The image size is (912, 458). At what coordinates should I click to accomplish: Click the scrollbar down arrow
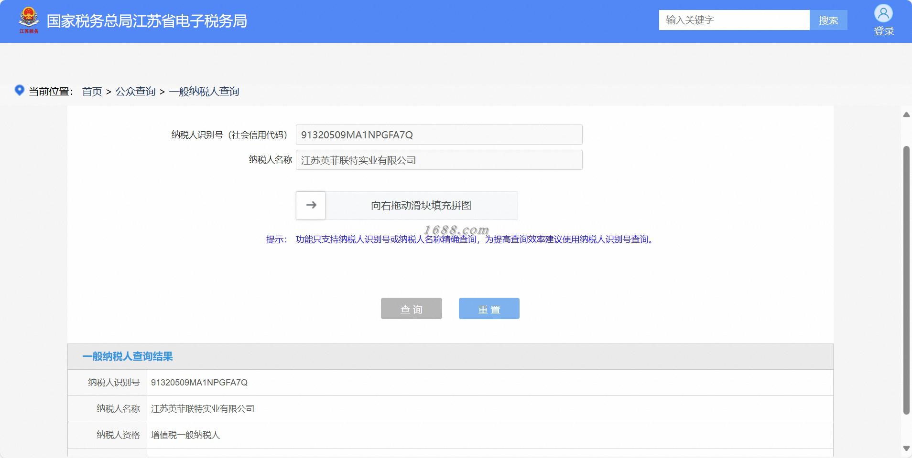[x=906, y=448]
